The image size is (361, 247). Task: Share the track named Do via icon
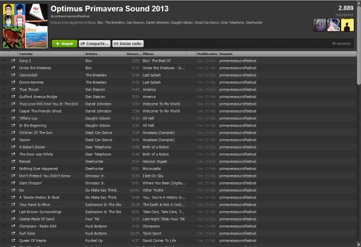tap(13, 190)
